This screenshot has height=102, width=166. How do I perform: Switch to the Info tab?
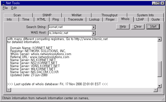coord(11,20)
